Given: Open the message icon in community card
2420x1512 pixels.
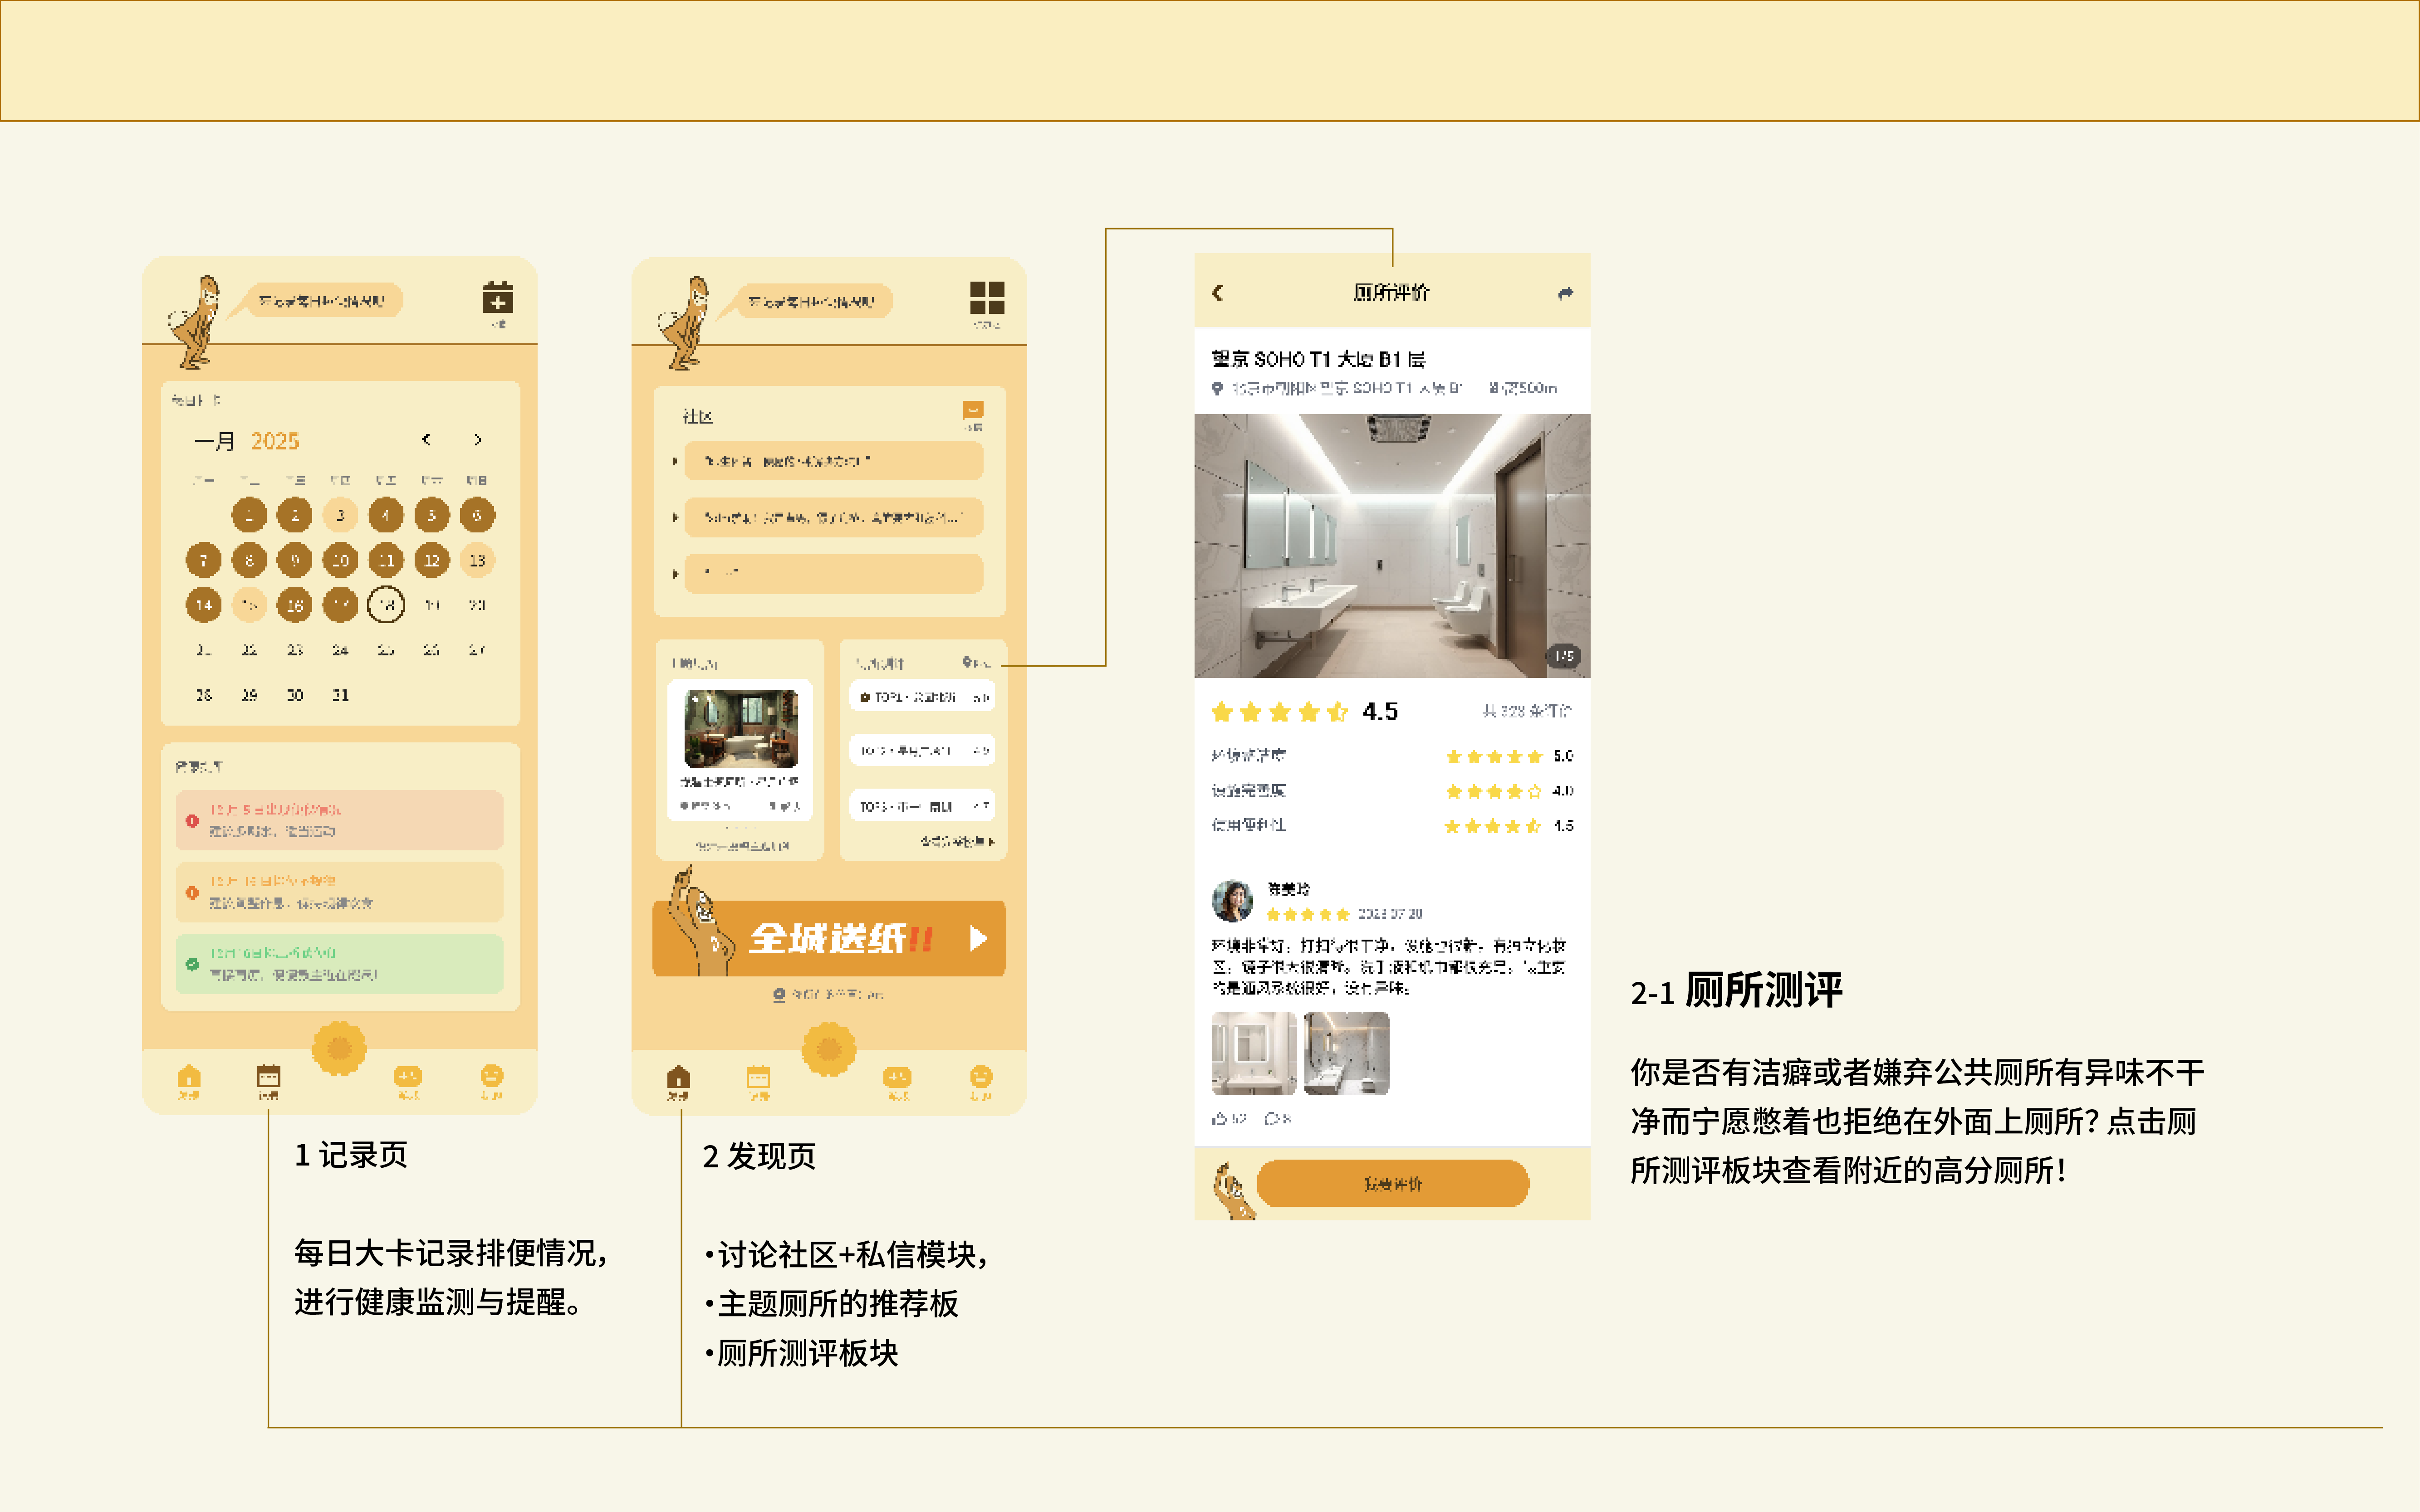Looking at the screenshot, I should (972, 410).
